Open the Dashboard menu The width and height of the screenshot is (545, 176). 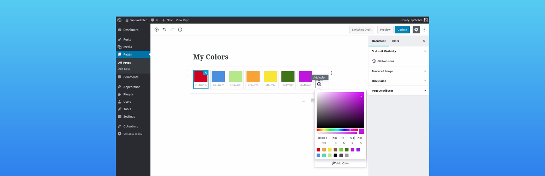(133, 30)
